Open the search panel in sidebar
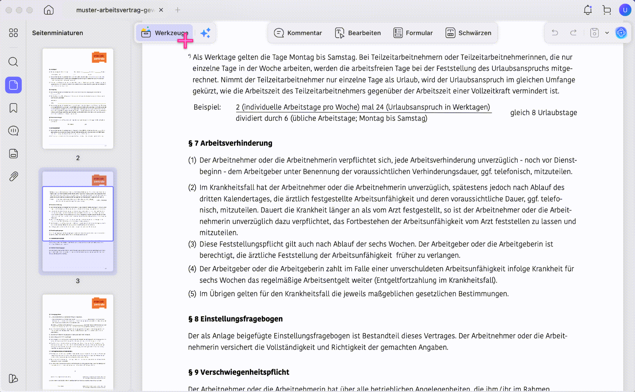Image resolution: width=635 pixels, height=392 pixels. pyautogui.click(x=14, y=62)
